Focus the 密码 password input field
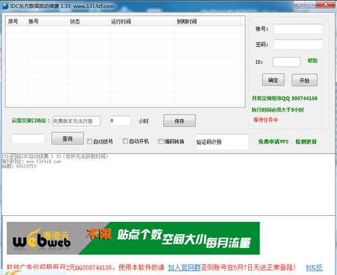The width and height of the screenshot is (337, 275). 299,44
